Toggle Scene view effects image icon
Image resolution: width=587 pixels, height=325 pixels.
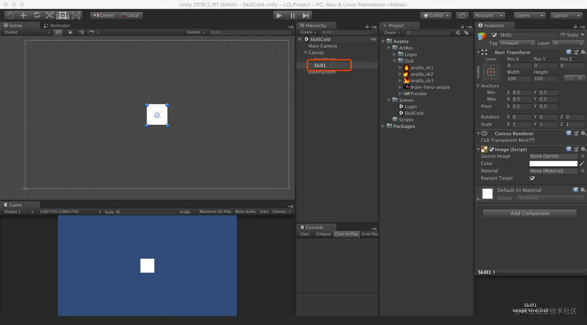[92, 32]
